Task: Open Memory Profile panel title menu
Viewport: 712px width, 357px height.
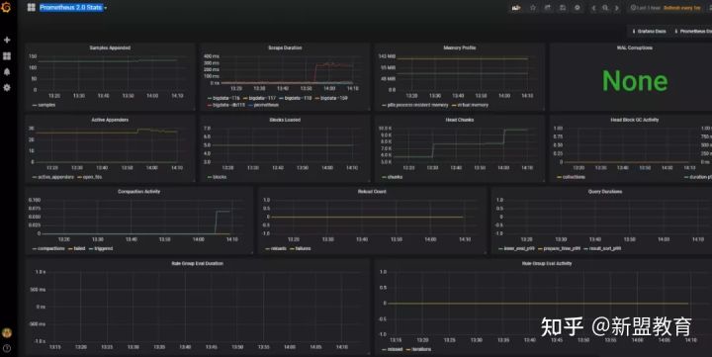Action: pos(460,47)
